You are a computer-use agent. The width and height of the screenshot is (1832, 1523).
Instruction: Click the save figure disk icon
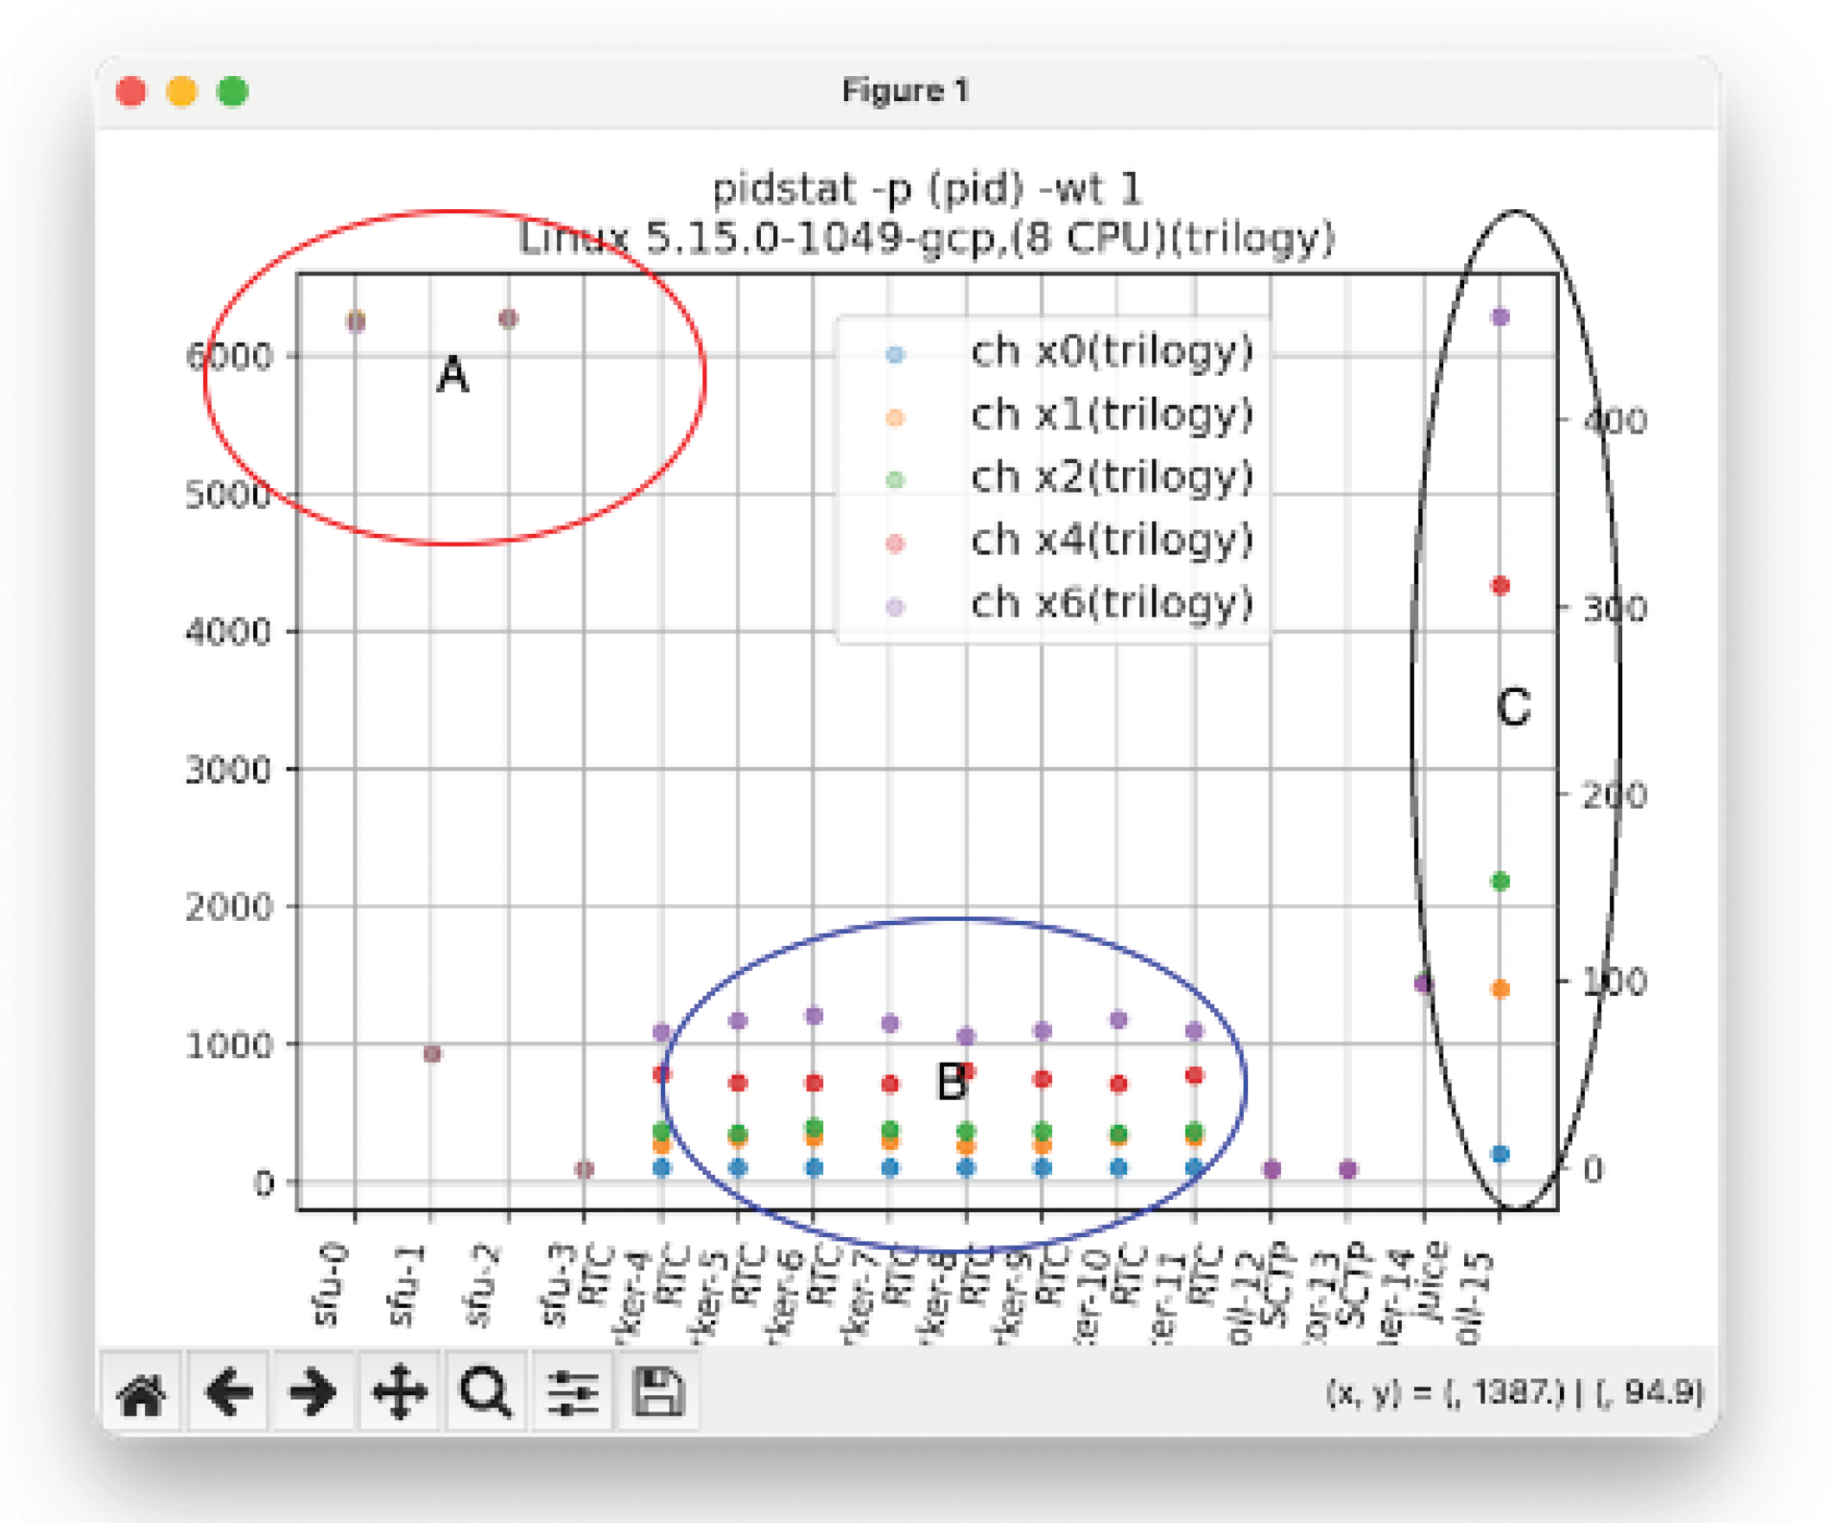coord(661,1393)
